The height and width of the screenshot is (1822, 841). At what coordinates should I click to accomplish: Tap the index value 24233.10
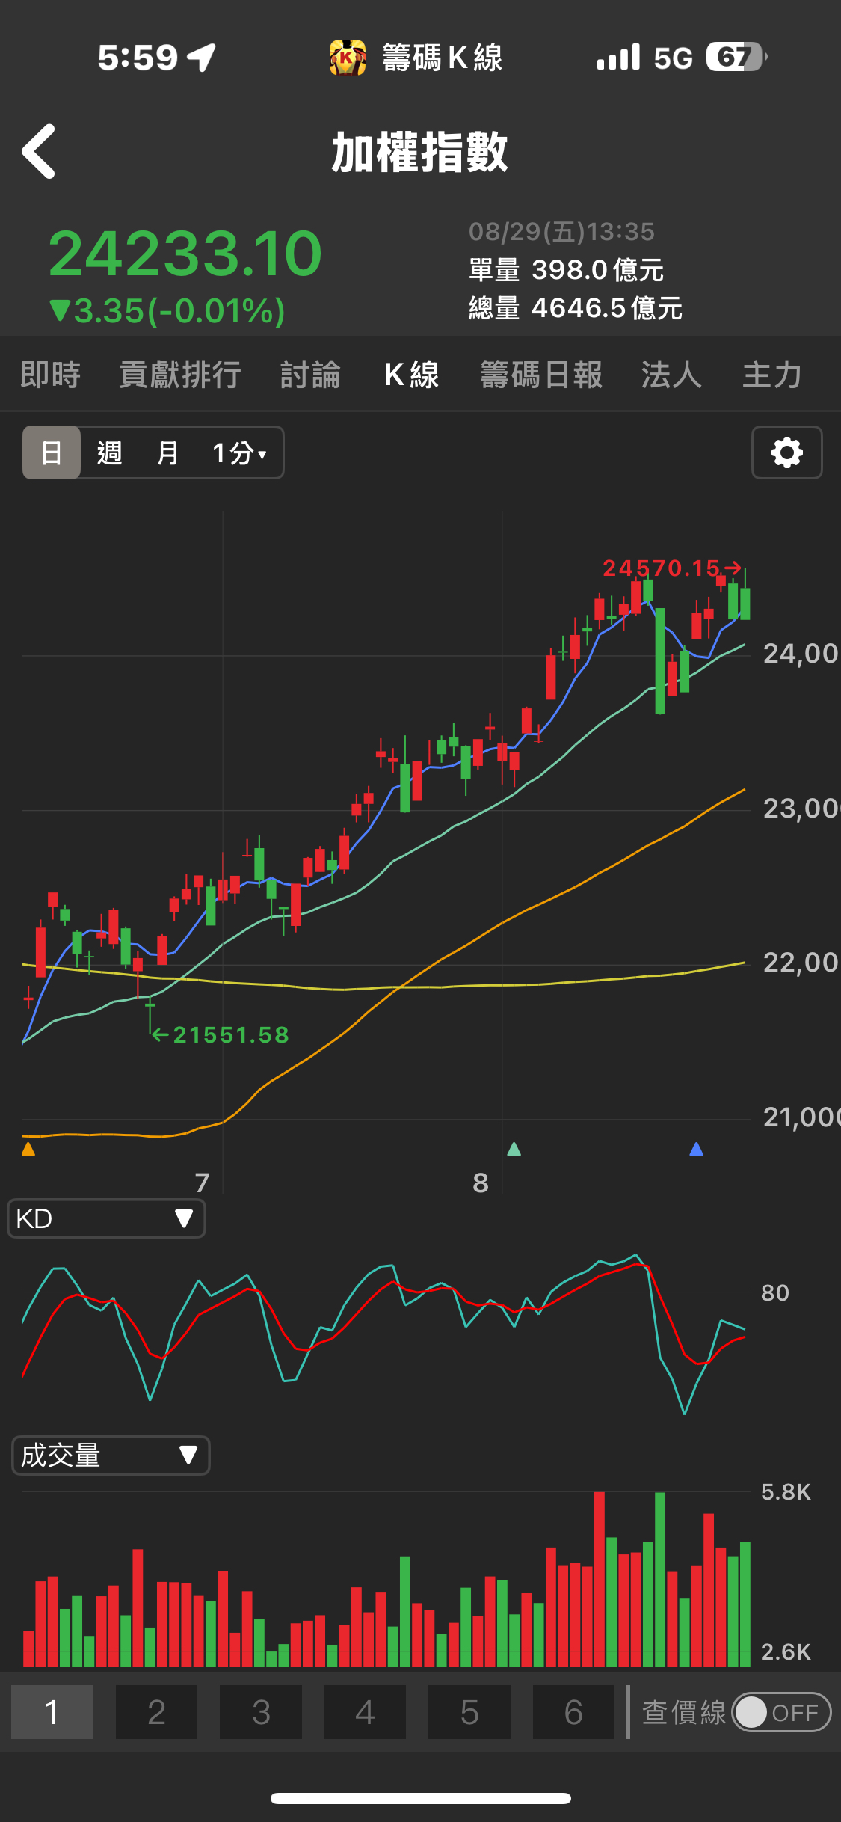coord(185,254)
